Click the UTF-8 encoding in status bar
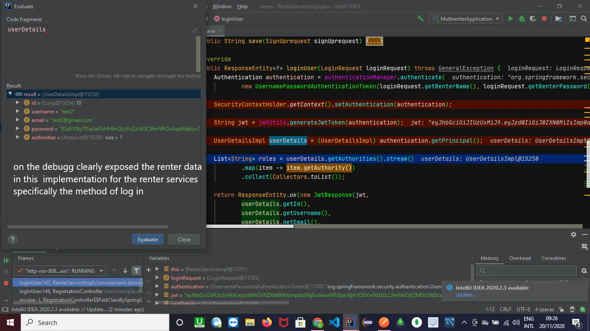The height and width of the screenshot is (331, 590). coord(523,309)
